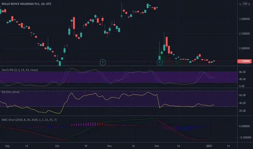
Task: Open the USD currency selector
Action: 245,4
